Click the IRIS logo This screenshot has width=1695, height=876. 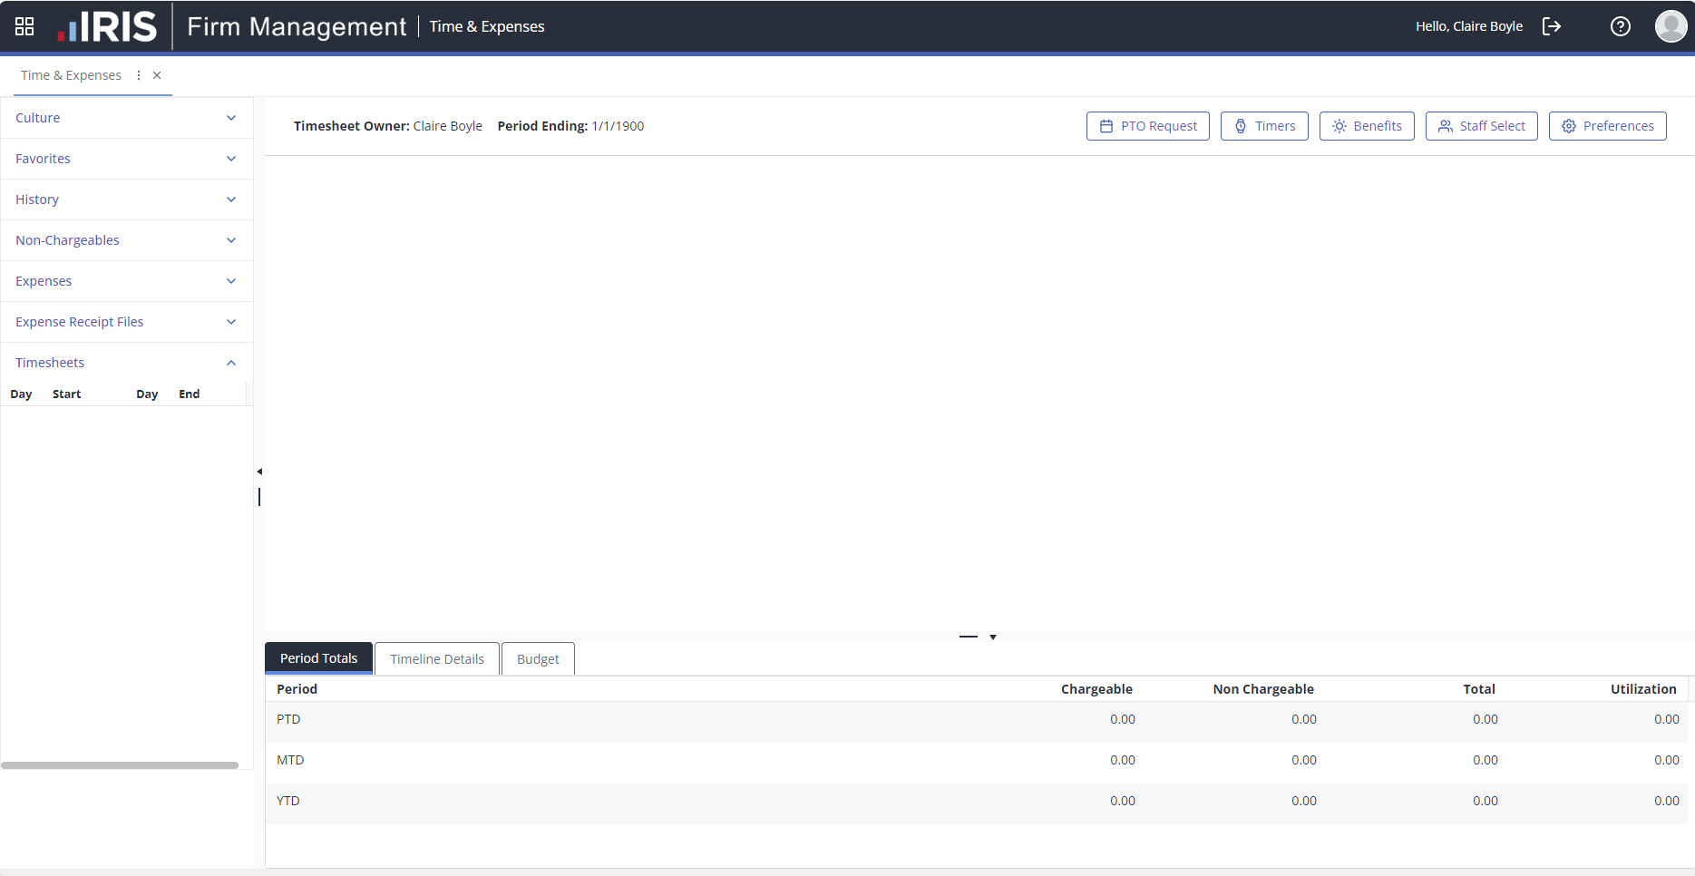[x=107, y=26]
